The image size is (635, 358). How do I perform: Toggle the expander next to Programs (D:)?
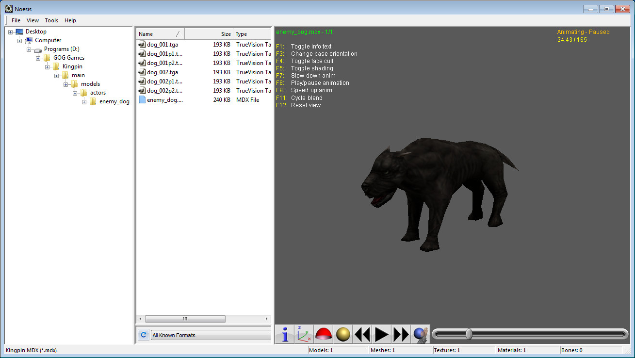point(29,49)
